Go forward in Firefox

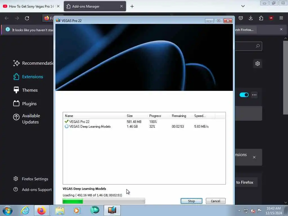point(17,18)
